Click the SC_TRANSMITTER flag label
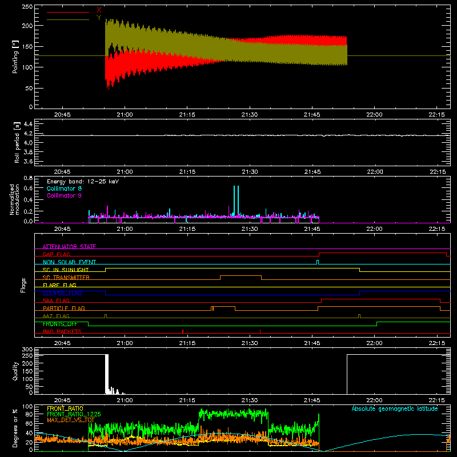 pyautogui.click(x=66, y=278)
